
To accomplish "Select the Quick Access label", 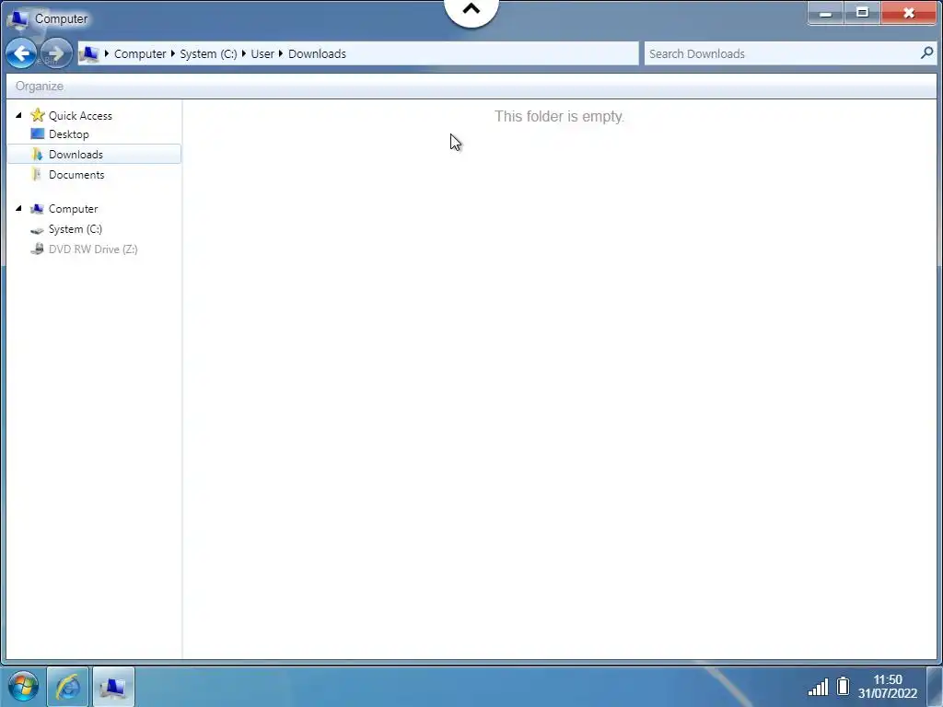I will (x=80, y=115).
